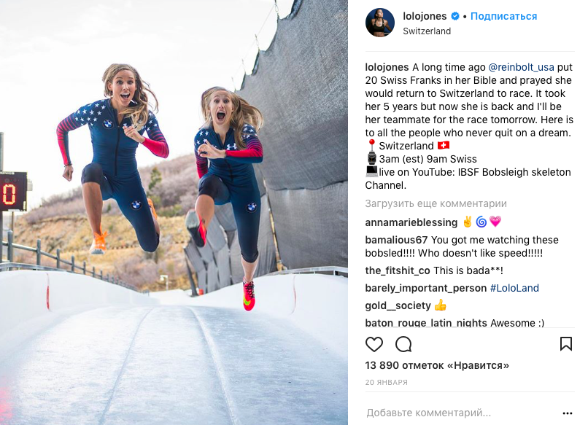Like the post with the heart icon
The width and height of the screenshot is (588, 425).
click(x=374, y=344)
